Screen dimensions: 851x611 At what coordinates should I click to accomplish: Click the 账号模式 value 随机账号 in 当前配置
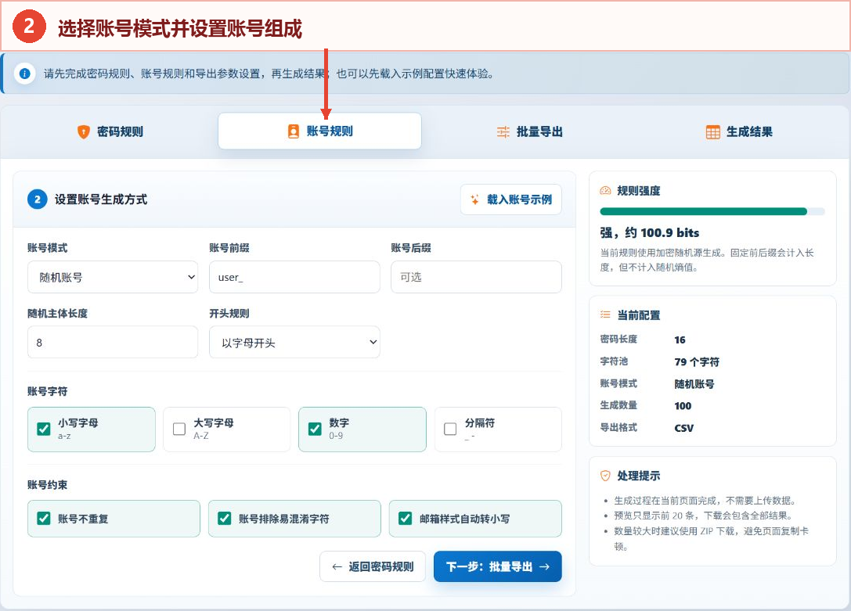(694, 384)
